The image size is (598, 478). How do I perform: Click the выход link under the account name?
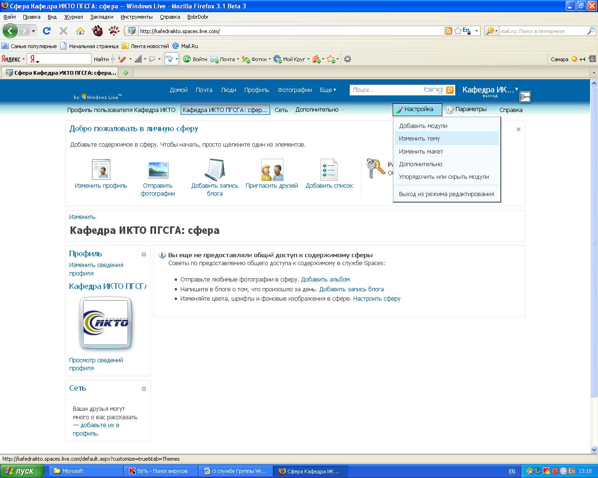point(490,96)
